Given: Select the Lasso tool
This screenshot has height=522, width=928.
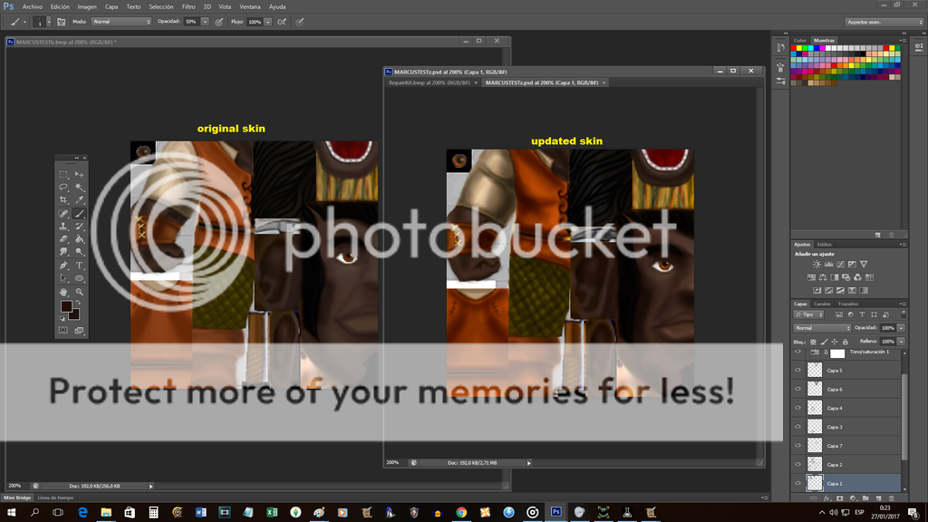Looking at the screenshot, I should coord(63,187).
